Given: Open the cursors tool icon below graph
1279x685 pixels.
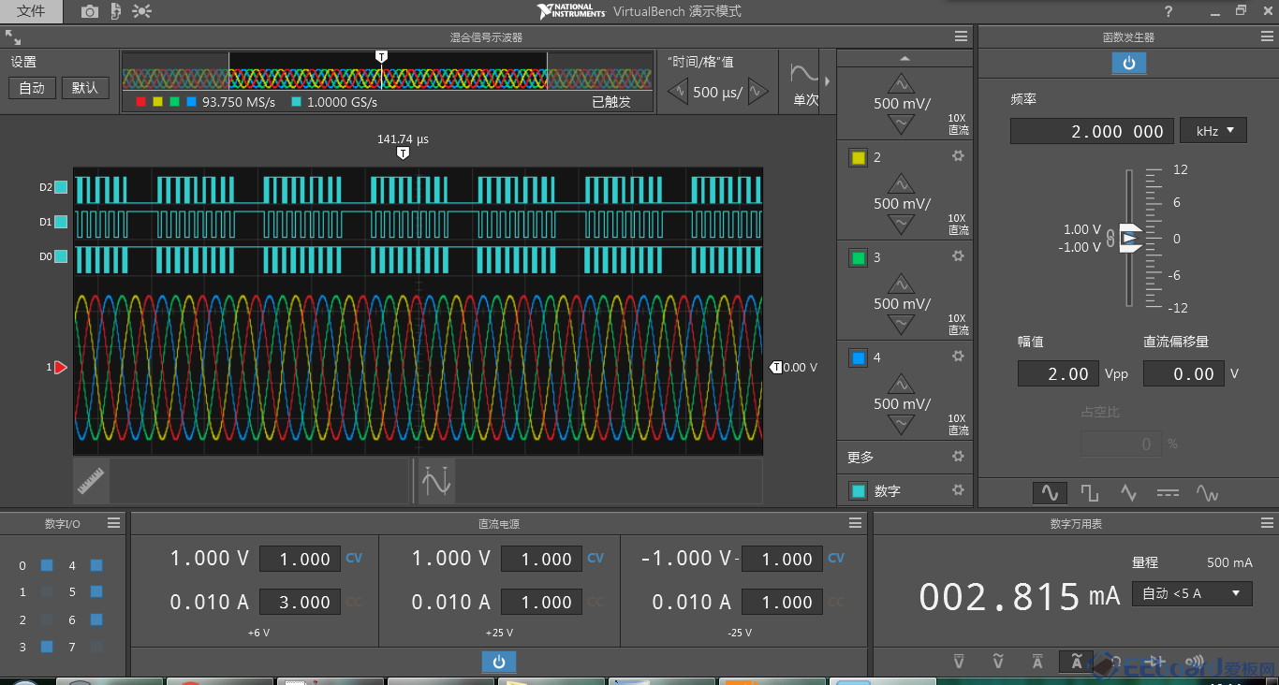Looking at the screenshot, I should coord(436,480).
